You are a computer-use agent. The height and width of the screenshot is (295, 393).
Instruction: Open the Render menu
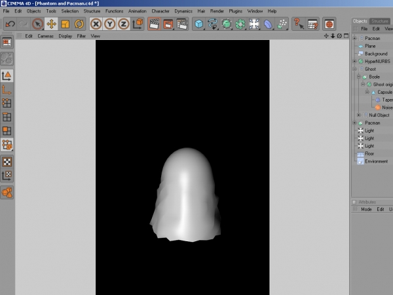(217, 11)
